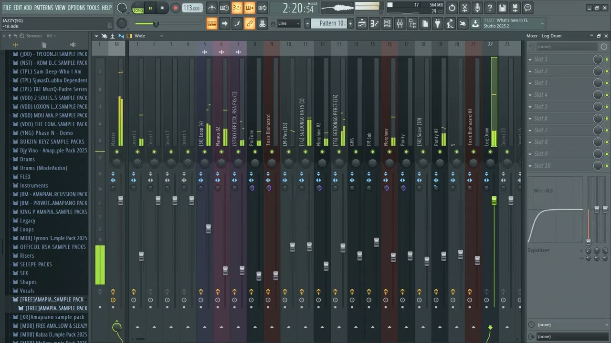Toggle the link note-on velocity icon
This screenshot has width=611, height=343.
click(x=250, y=23)
